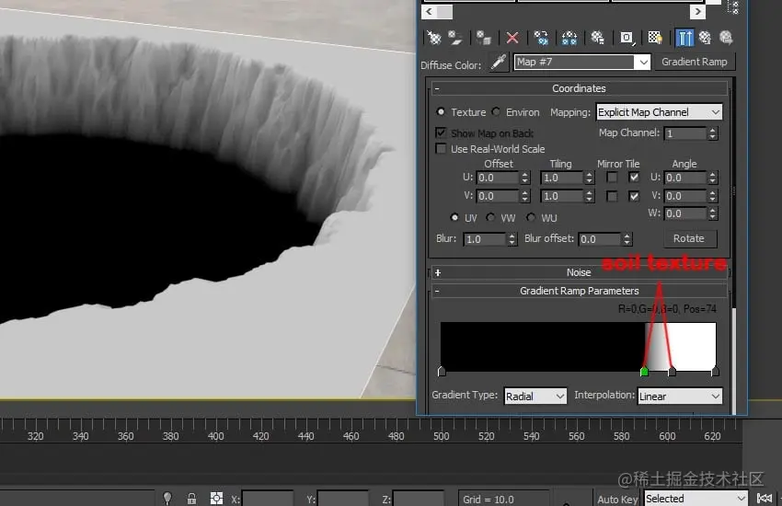Screen dimensions: 782x506
Task: Select the green gradient ramp flag
Action: (644, 372)
